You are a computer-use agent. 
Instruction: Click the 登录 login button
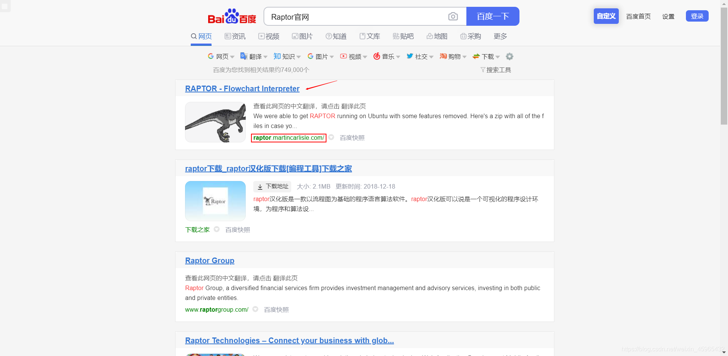pyautogui.click(x=697, y=16)
